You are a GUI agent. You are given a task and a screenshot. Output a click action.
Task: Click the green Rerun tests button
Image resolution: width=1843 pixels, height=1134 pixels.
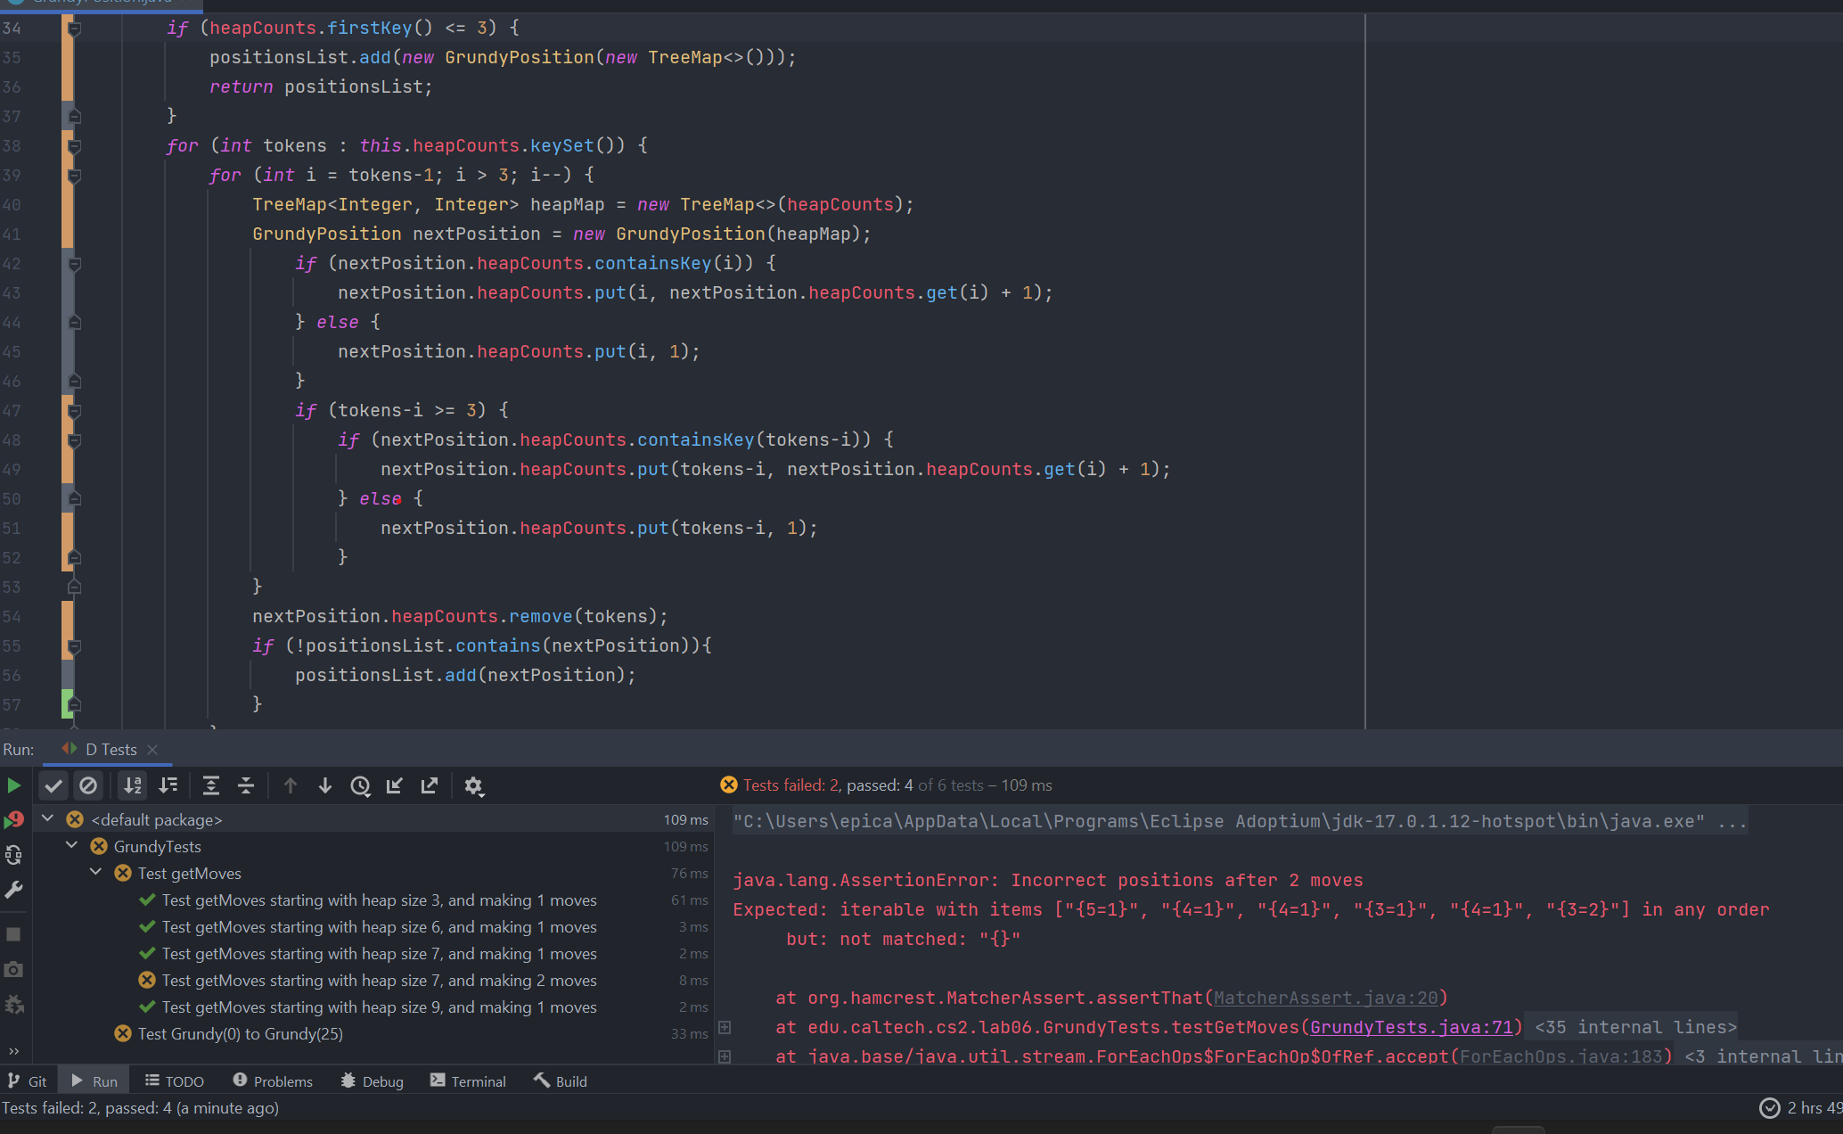[13, 785]
